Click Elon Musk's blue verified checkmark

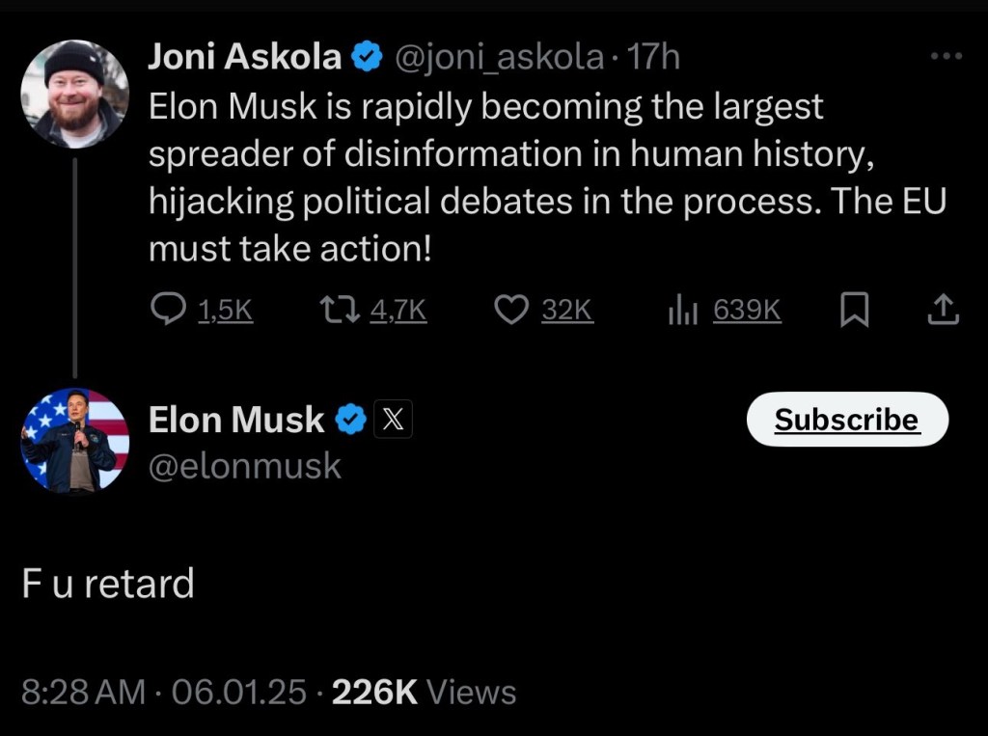coord(350,420)
